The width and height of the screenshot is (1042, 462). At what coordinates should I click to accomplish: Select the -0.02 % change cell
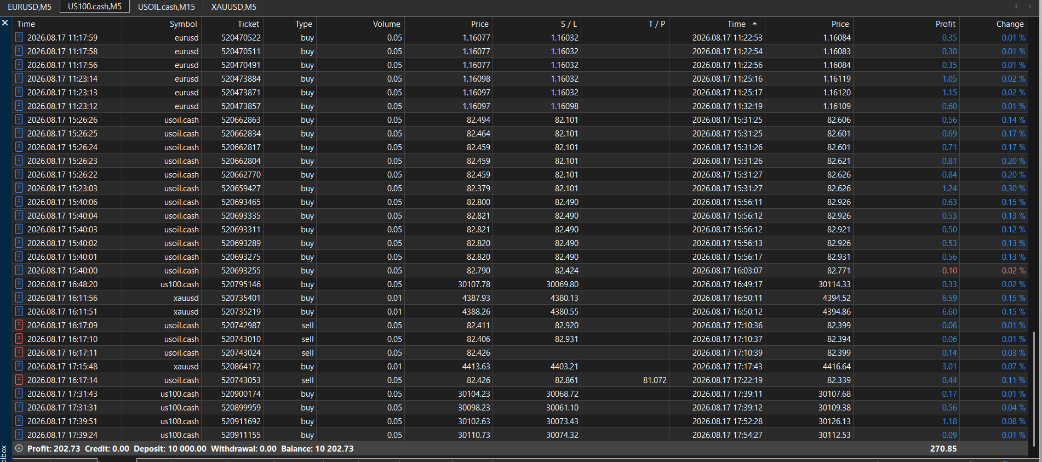(x=1012, y=271)
